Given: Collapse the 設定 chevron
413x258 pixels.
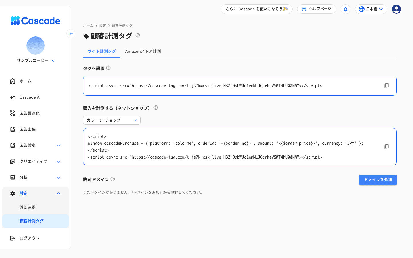Looking at the screenshot, I should coord(59,193).
